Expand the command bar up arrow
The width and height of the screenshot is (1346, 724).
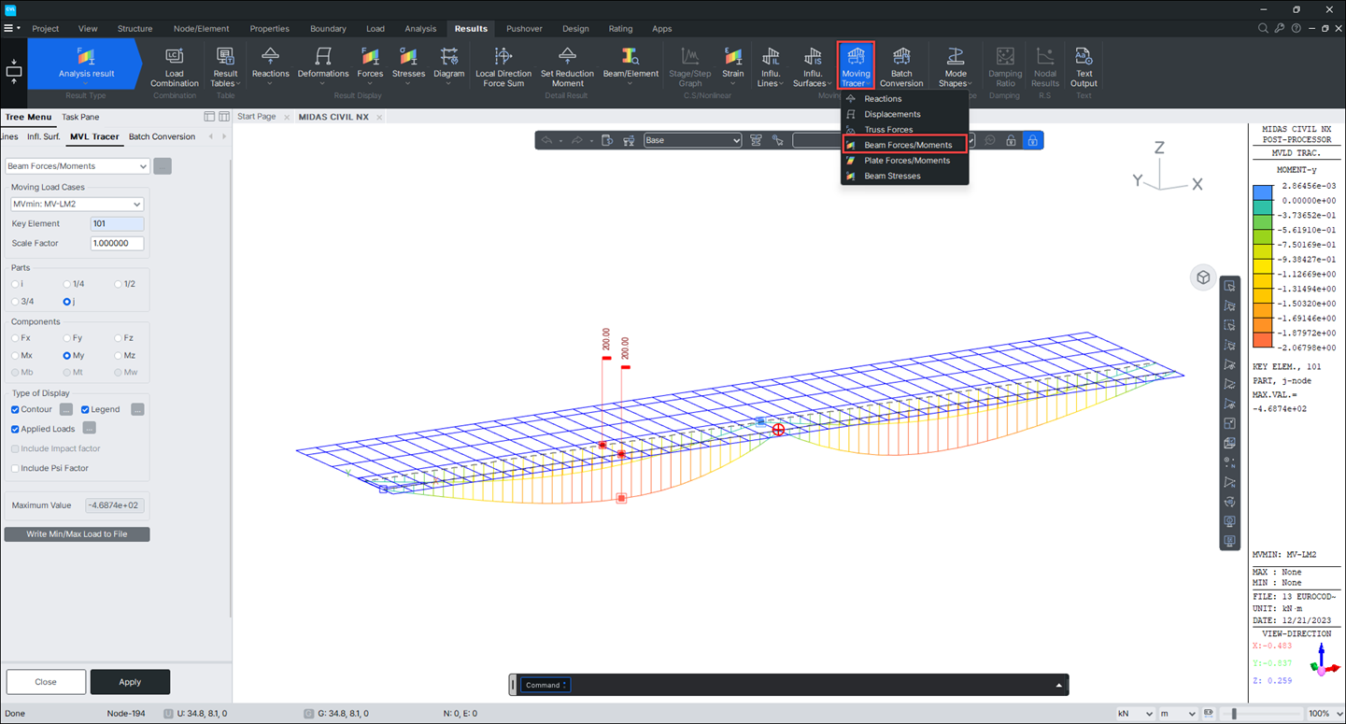pos(1058,685)
